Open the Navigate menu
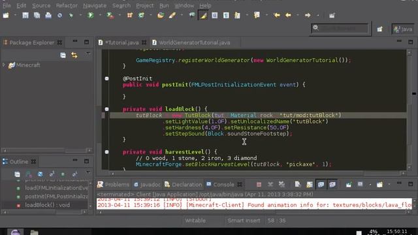The width and height of the screenshot is (418, 235). coord(95,5)
